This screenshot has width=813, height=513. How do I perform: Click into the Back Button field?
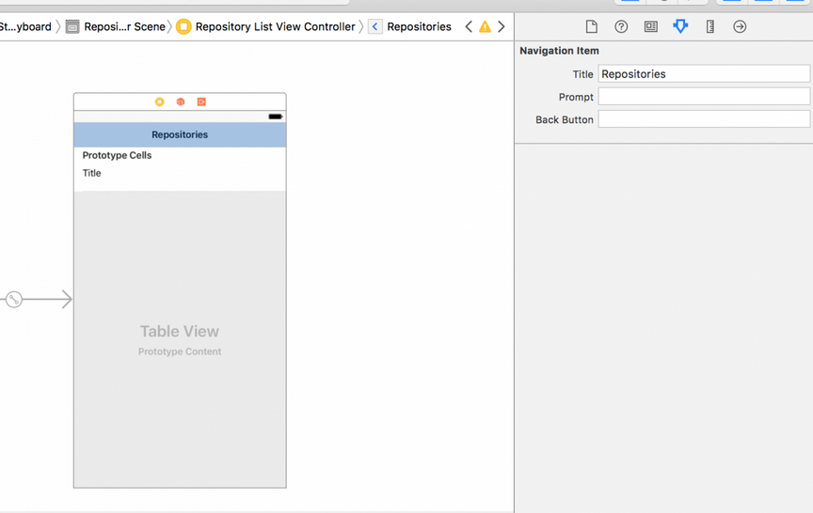(703, 119)
